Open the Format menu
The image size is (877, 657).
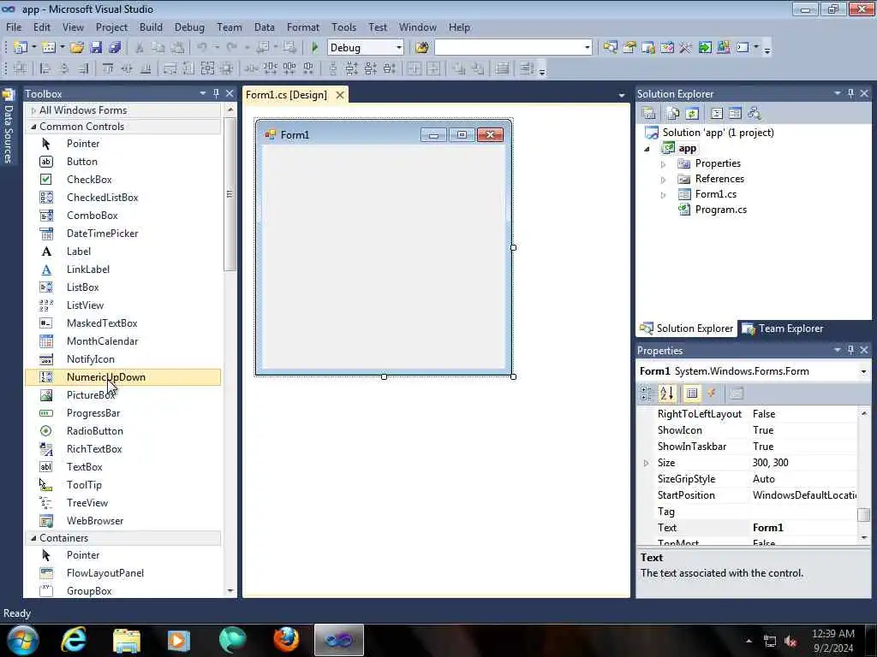(x=302, y=27)
